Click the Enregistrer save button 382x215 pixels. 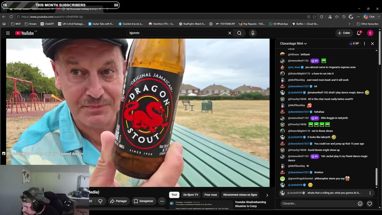coord(144,201)
